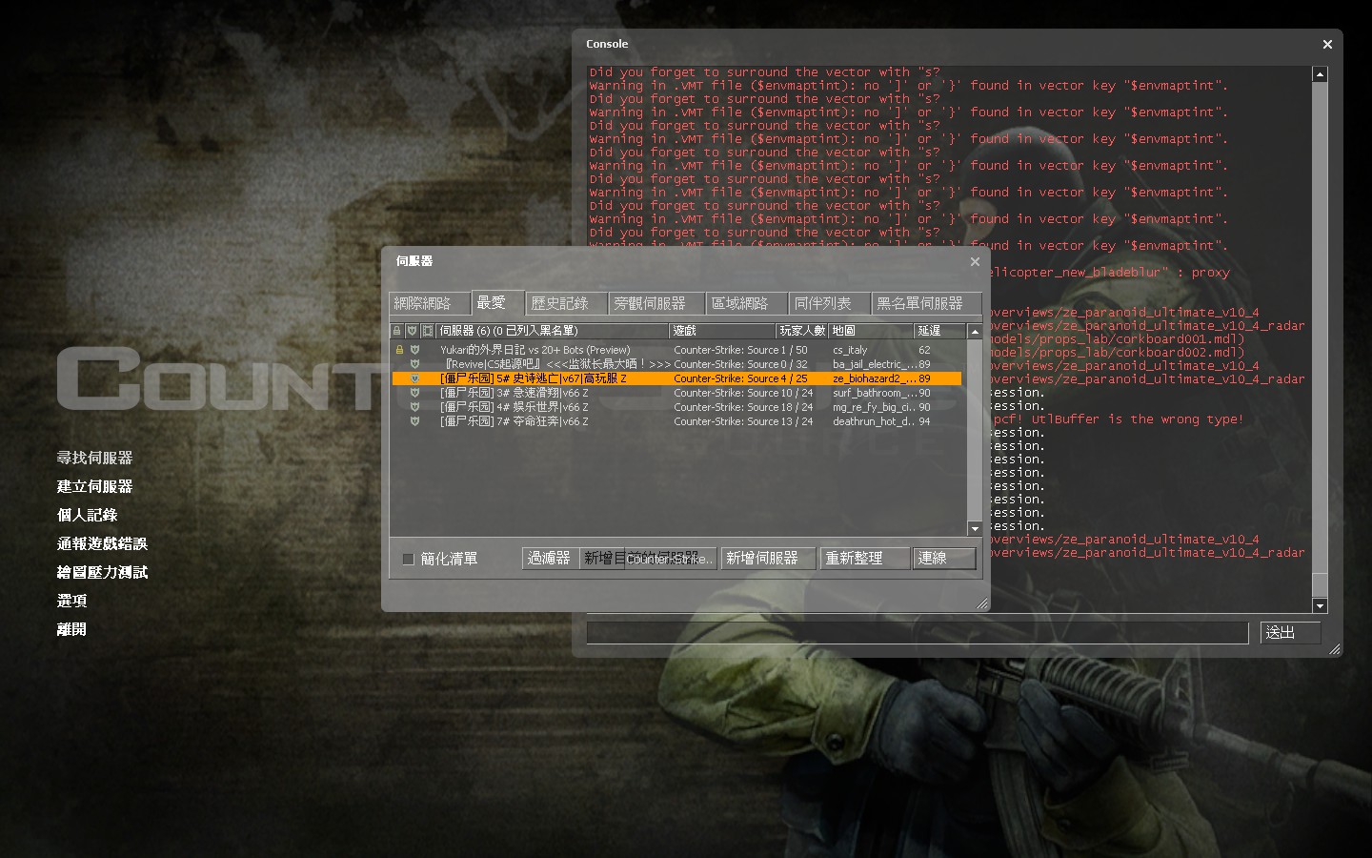Refresh list with 重新整理 button
The image size is (1372, 858).
(x=864, y=558)
